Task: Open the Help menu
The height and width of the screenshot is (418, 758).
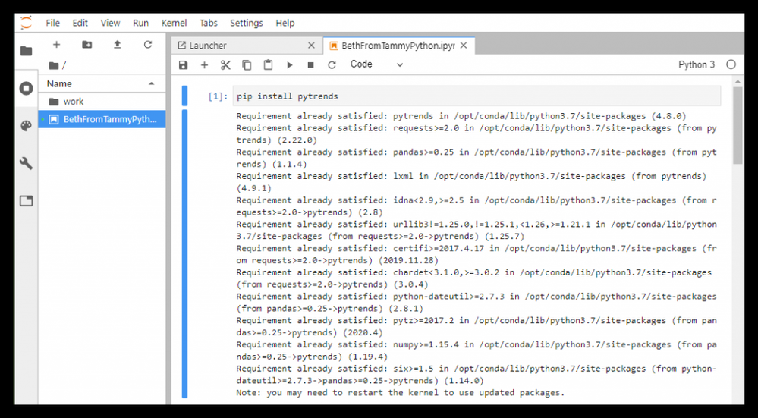Action: click(285, 23)
